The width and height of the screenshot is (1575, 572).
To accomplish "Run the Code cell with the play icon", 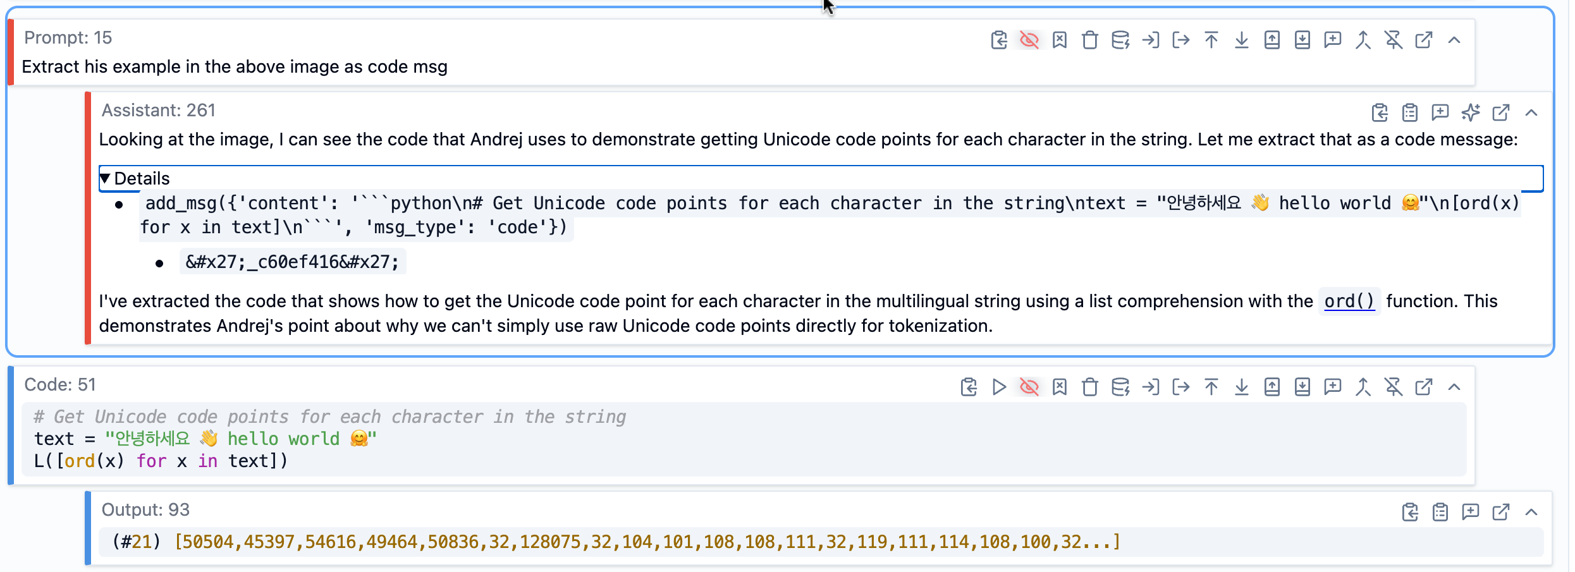I will point(999,387).
